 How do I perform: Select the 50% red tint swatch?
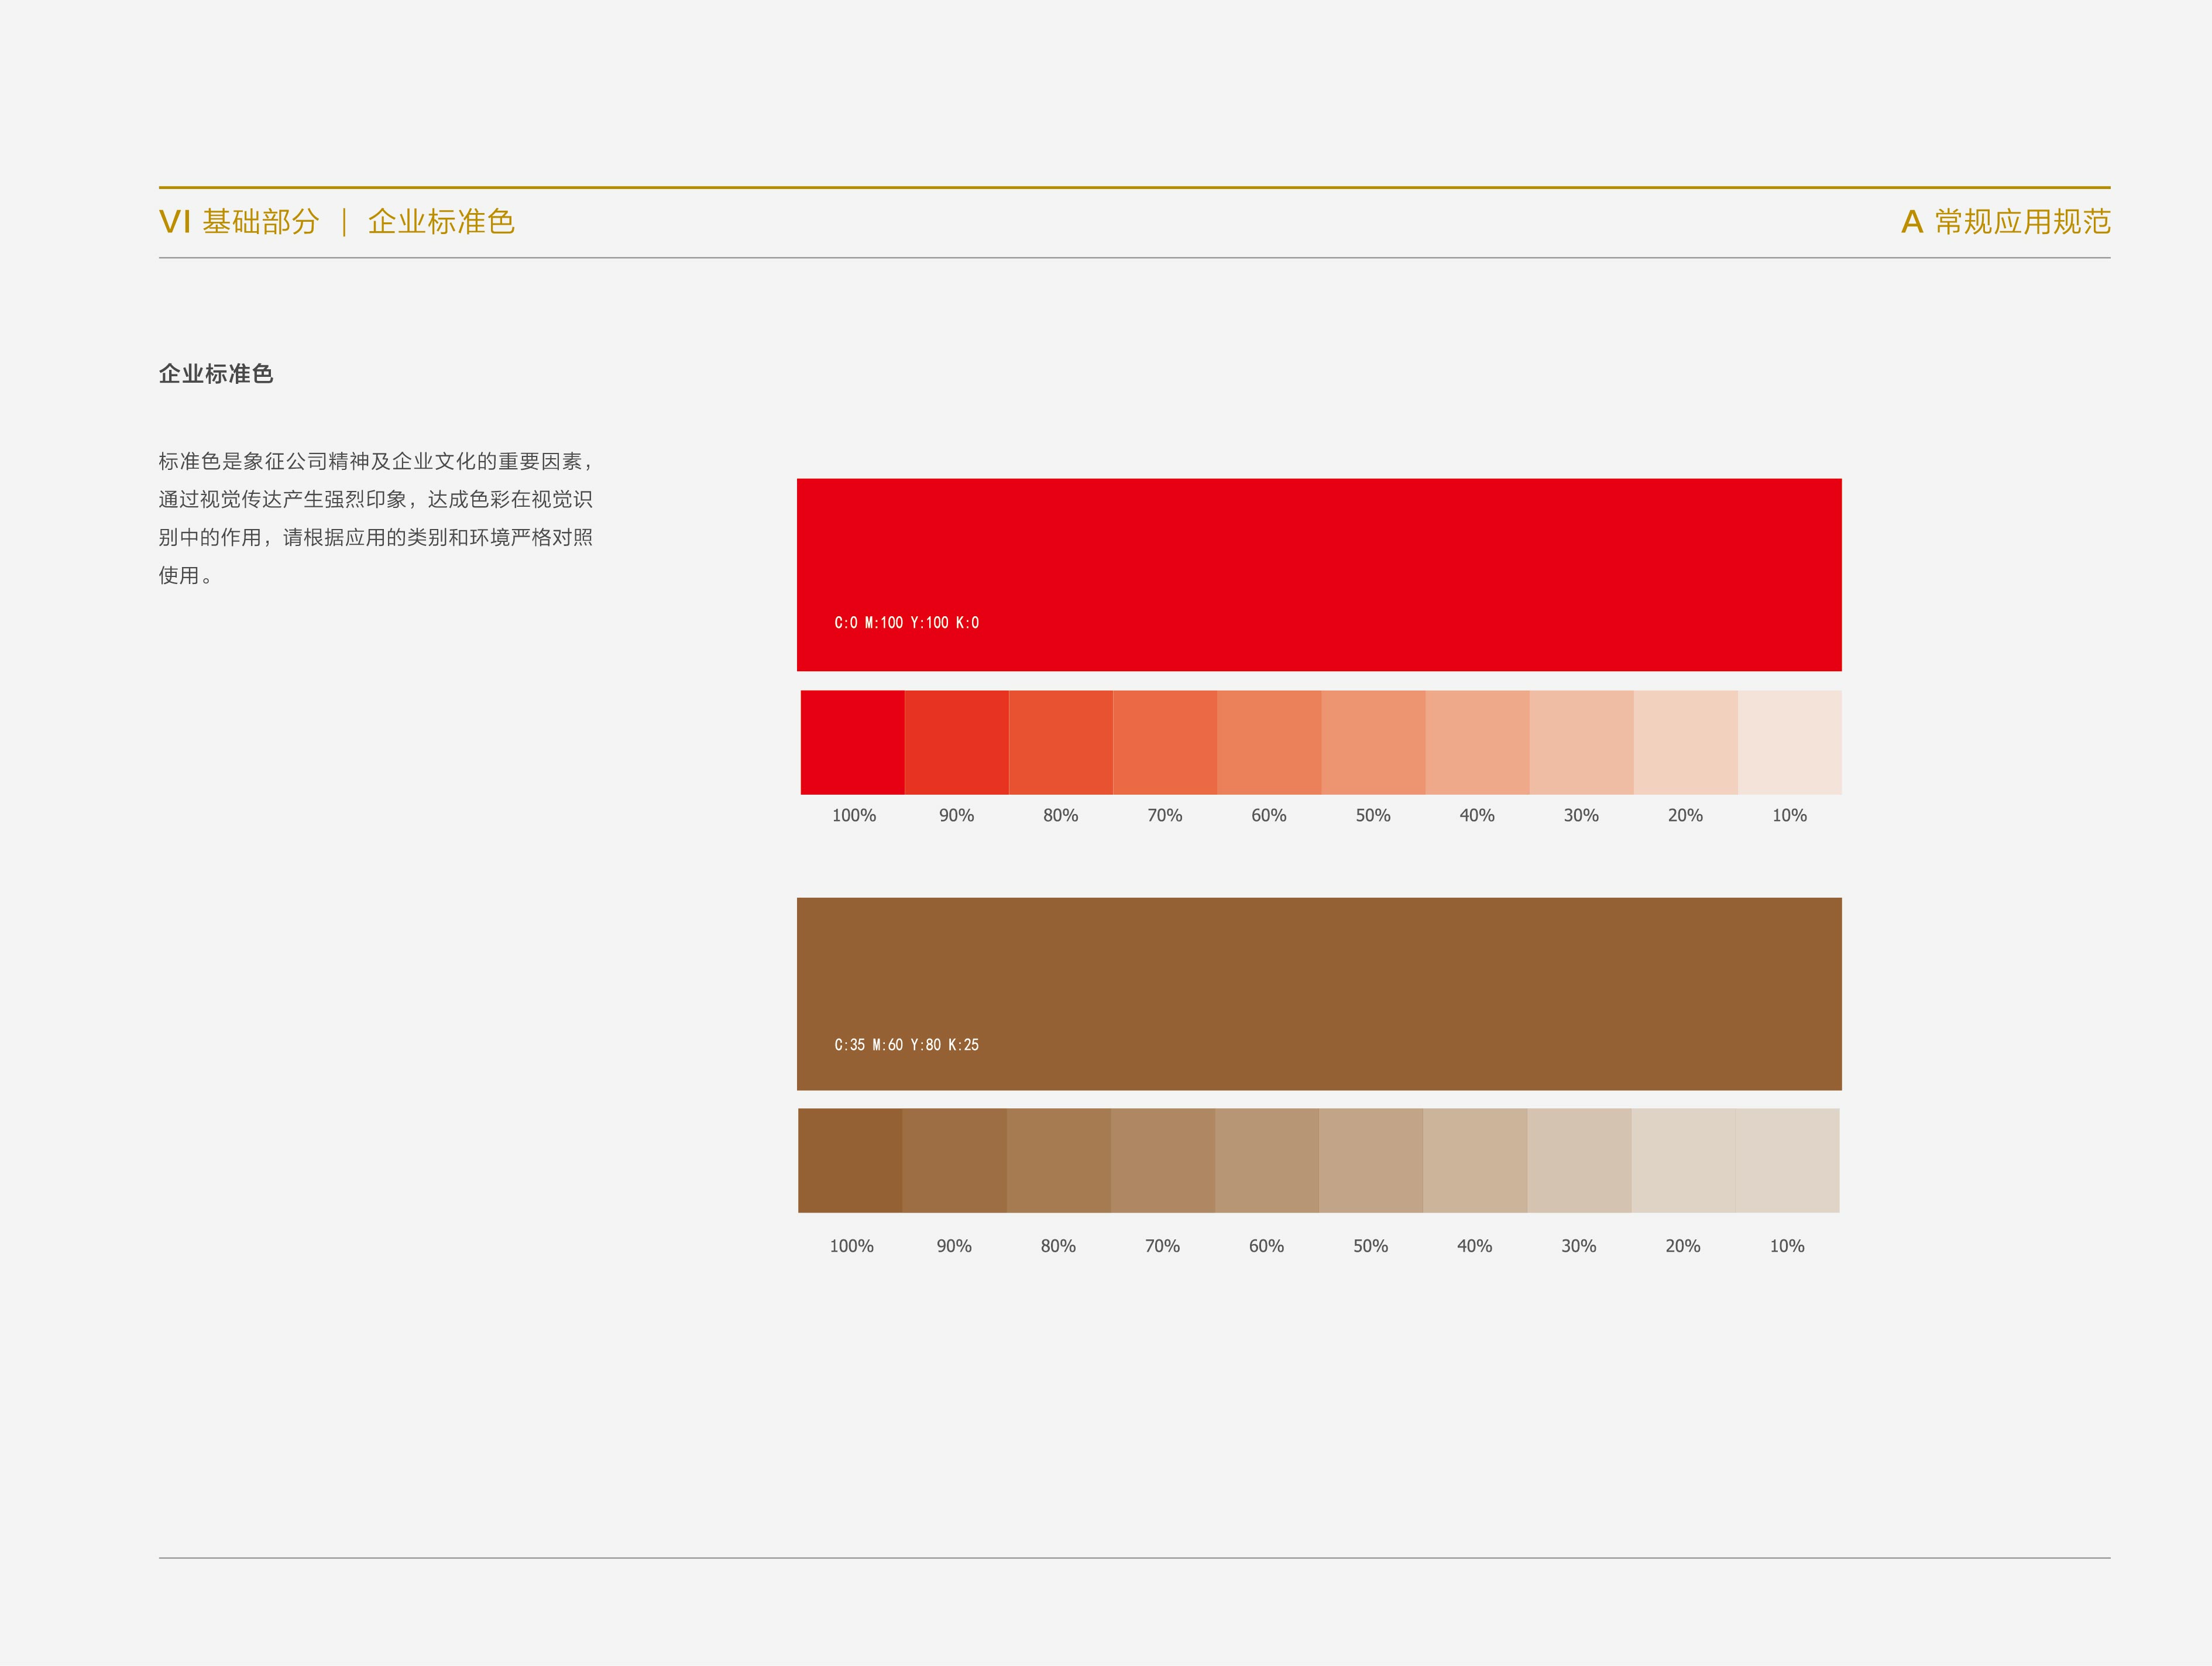1372,742
